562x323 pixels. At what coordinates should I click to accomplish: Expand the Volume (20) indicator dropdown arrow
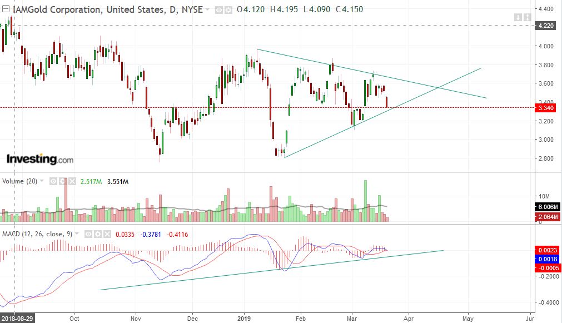point(42,181)
